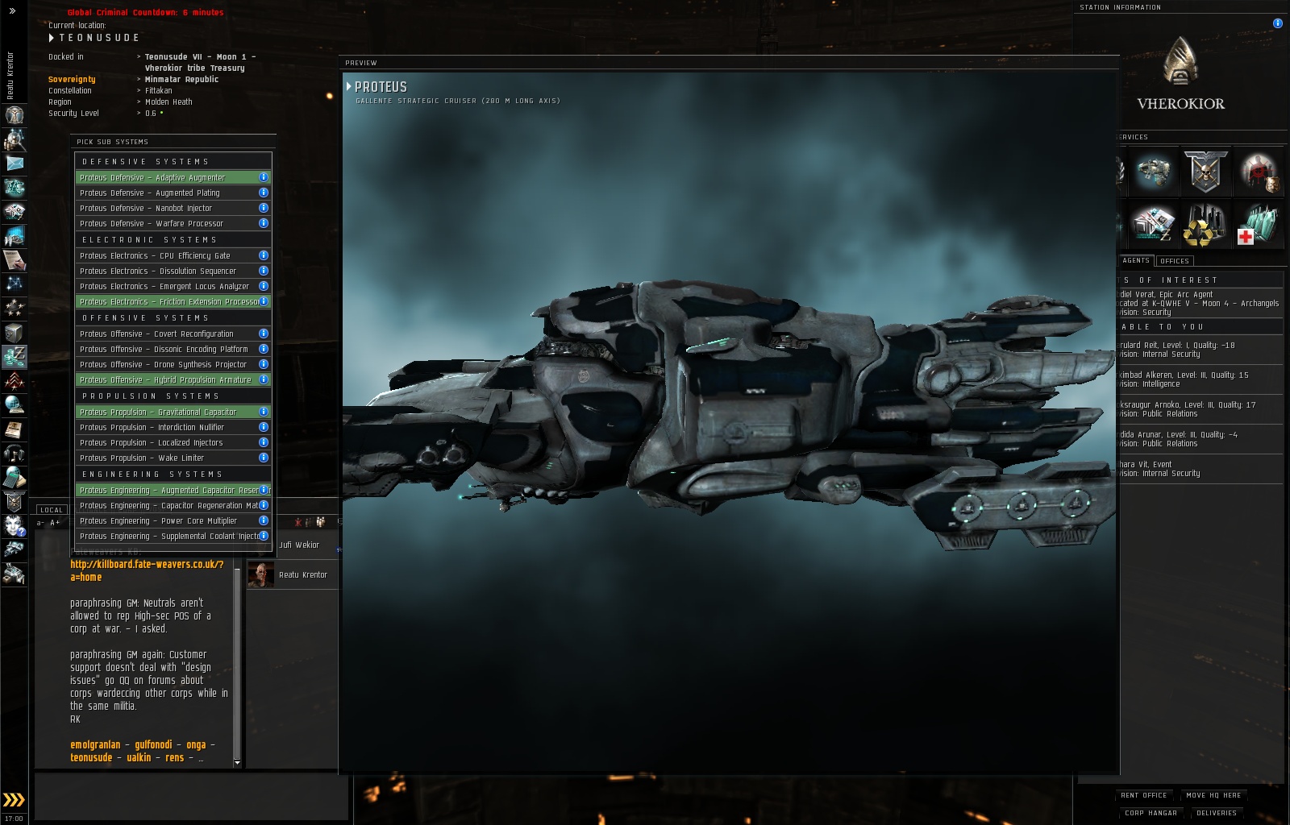
Task: Click the Sovereignty label link
Action: pyautogui.click(x=72, y=79)
